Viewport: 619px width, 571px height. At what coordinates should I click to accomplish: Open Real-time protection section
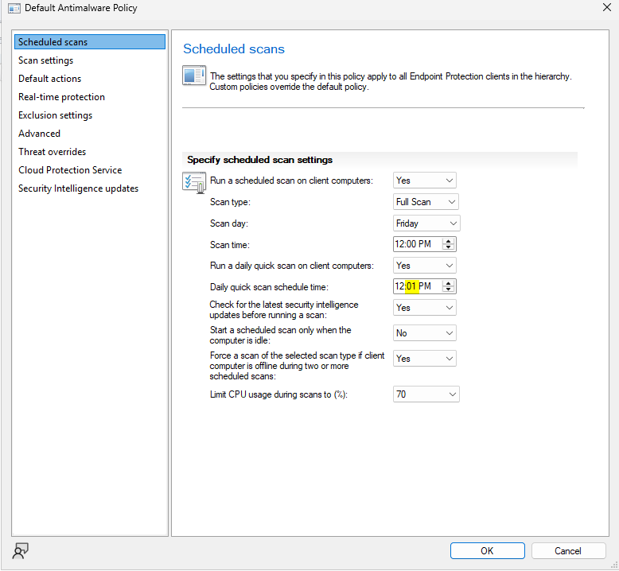click(61, 97)
